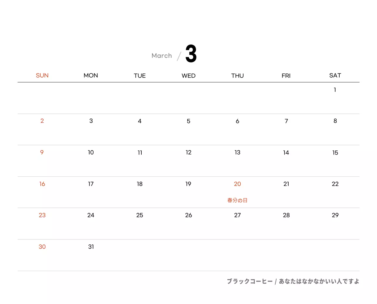Click the SUN column header
This screenshot has width=377, height=304.
[x=42, y=75]
